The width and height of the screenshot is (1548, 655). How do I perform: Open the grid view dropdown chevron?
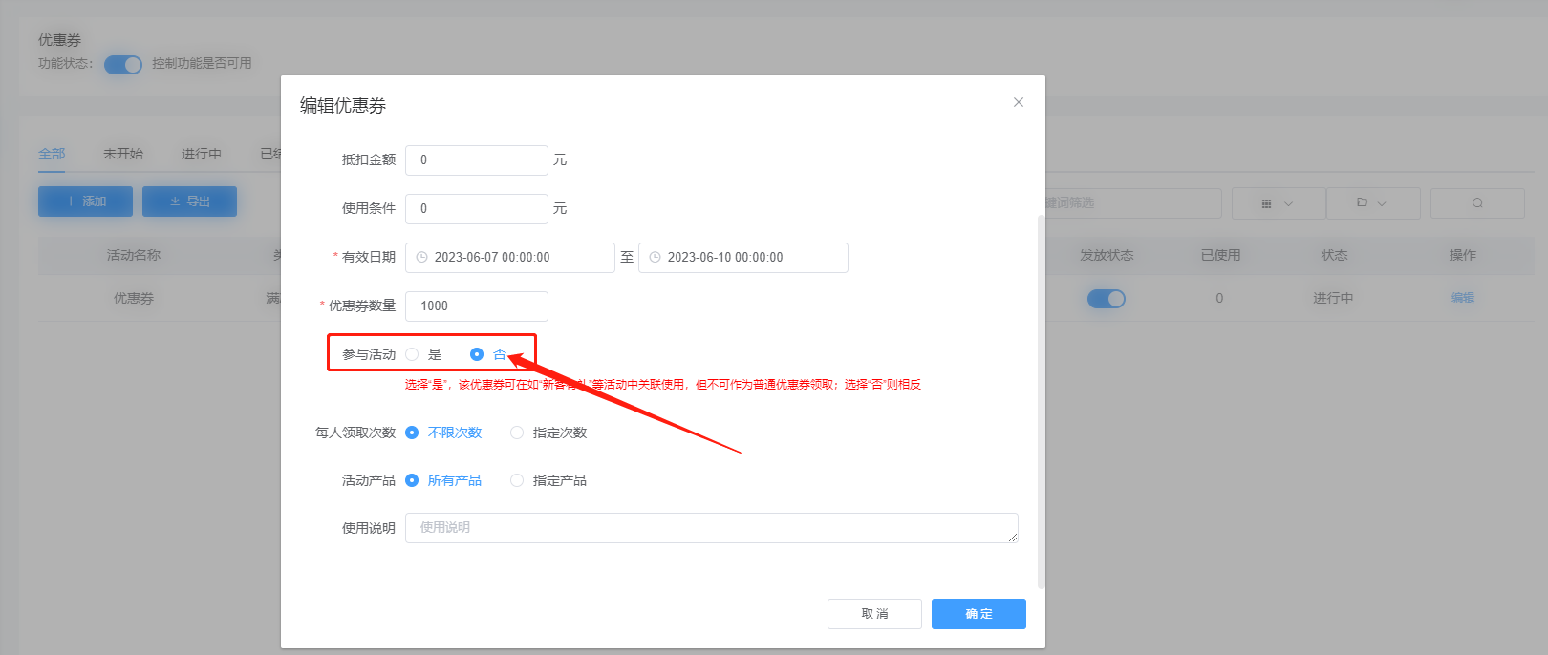1288,203
